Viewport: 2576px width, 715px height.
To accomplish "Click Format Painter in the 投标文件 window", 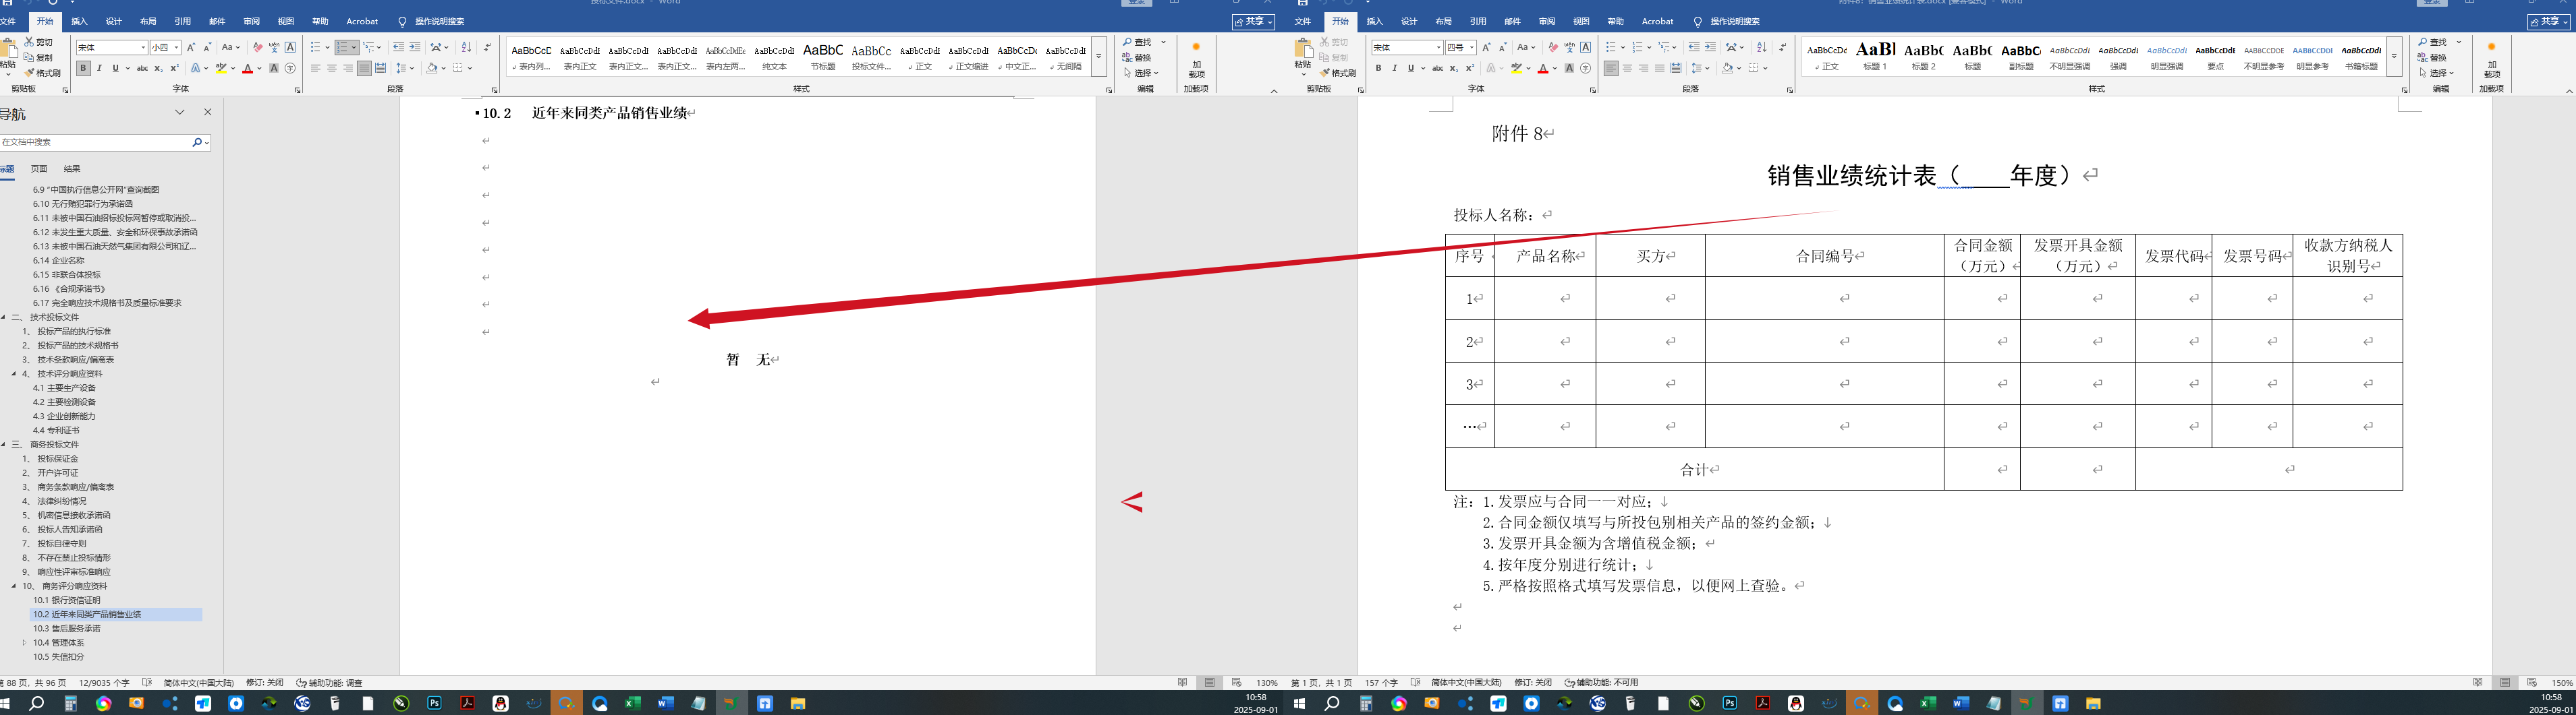I will coord(42,73).
